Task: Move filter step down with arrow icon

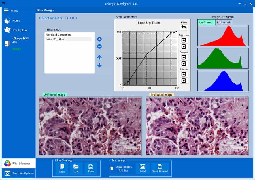Action: click(x=99, y=65)
